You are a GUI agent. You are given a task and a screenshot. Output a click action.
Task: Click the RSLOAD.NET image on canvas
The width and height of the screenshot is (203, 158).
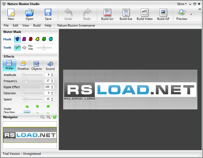[x=130, y=89]
